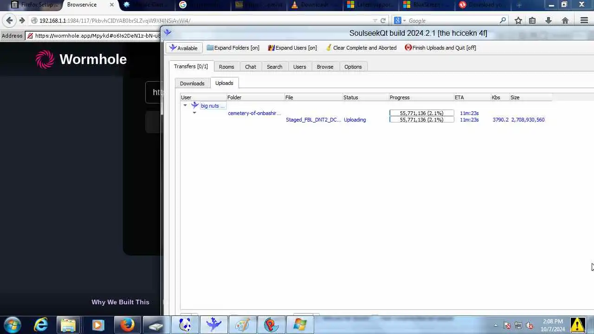Click the search magnifier icon
The height and width of the screenshot is (334, 594).
click(503, 20)
